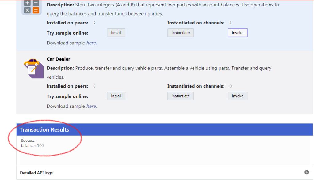Select the 'balance=100' result text
Screen dimensions: 314x180
click(32, 146)
